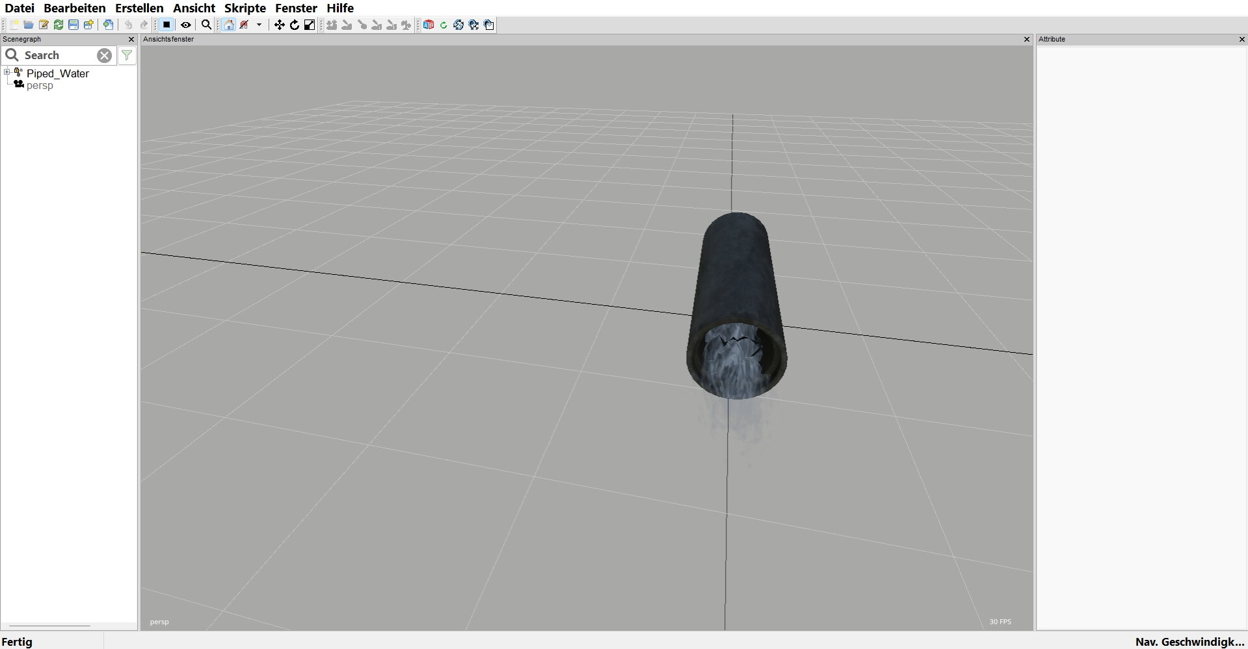Click the open file folder icon
Image resolution: width=1248 pixels, height=649 pixels.
point(29,25)
